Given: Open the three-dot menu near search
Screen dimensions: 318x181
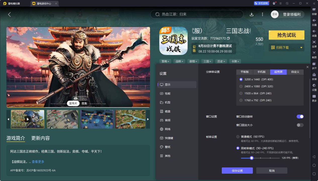Looking at the screenshot, I should [x=262, y=14].
